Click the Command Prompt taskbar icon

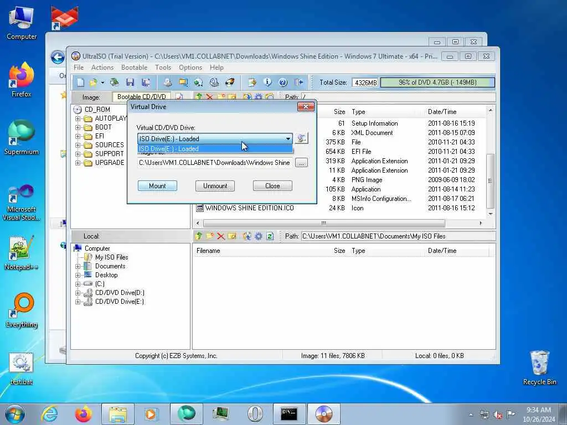[x=289, y=414]
